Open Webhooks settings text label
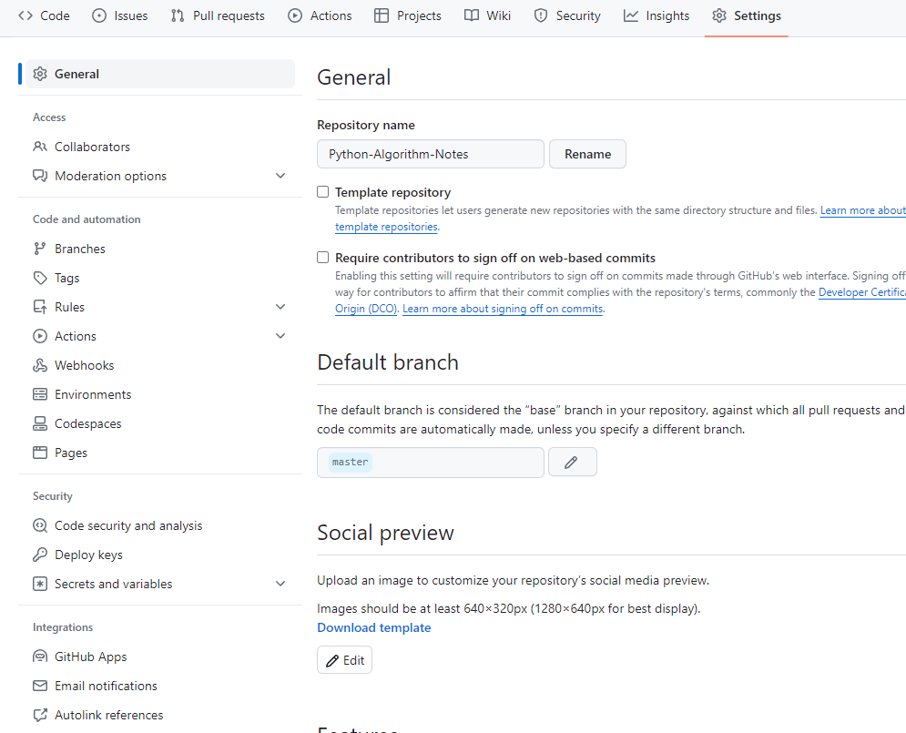The image size is (906, 733). [x=85, y=365]
